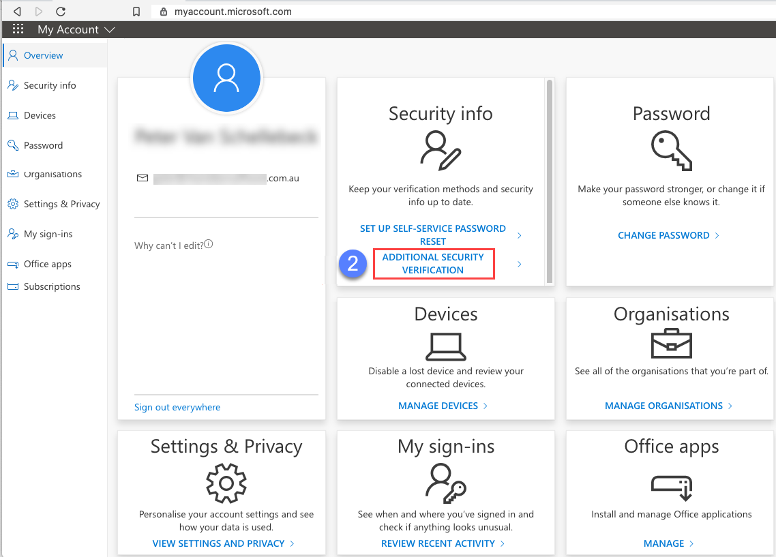This screenshot has height=557, width=776.
Task: Expand the Additional security verification chevron
Action: tap(520, 264)
